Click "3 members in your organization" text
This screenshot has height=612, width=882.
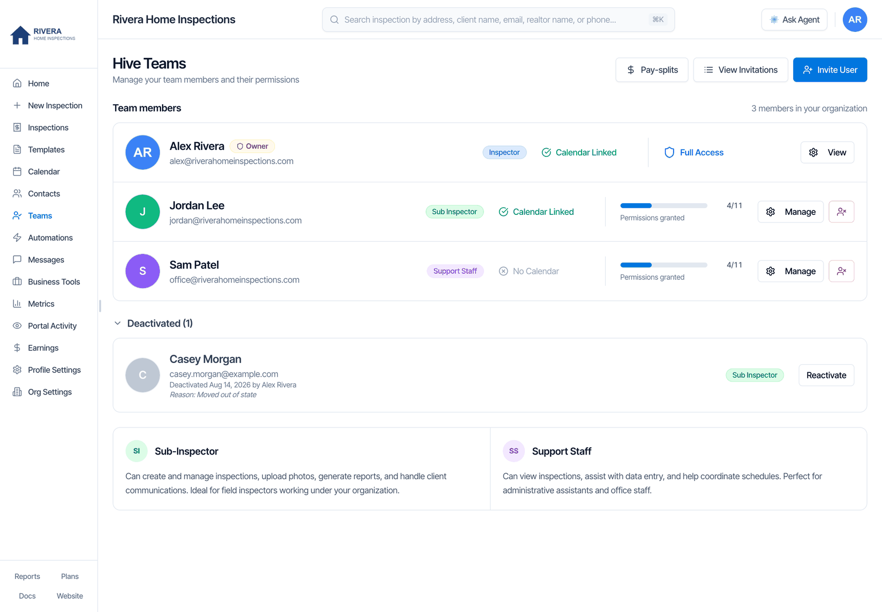point(809,109)
